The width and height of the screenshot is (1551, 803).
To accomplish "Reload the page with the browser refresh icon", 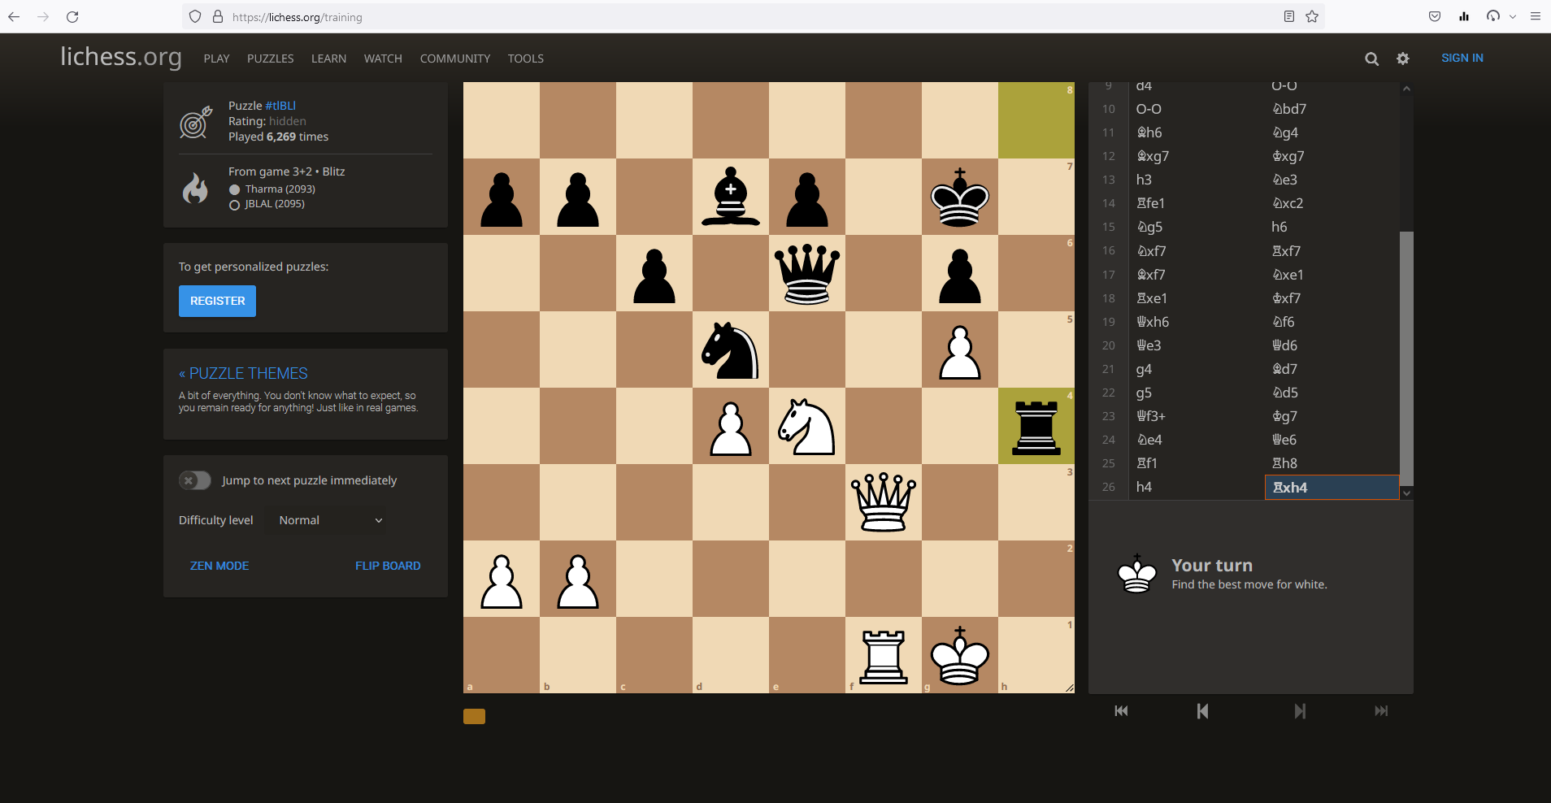I will (x=72, y=16).
